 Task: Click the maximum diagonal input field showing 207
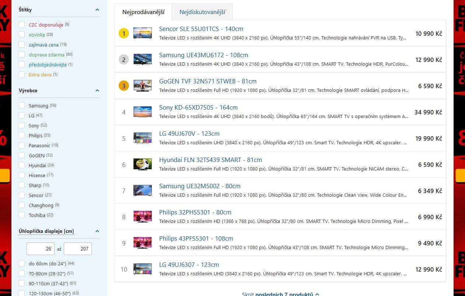(78, 249)
